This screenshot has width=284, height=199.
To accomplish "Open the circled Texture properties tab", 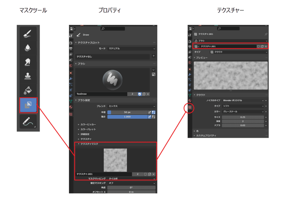I will [190, 107].
